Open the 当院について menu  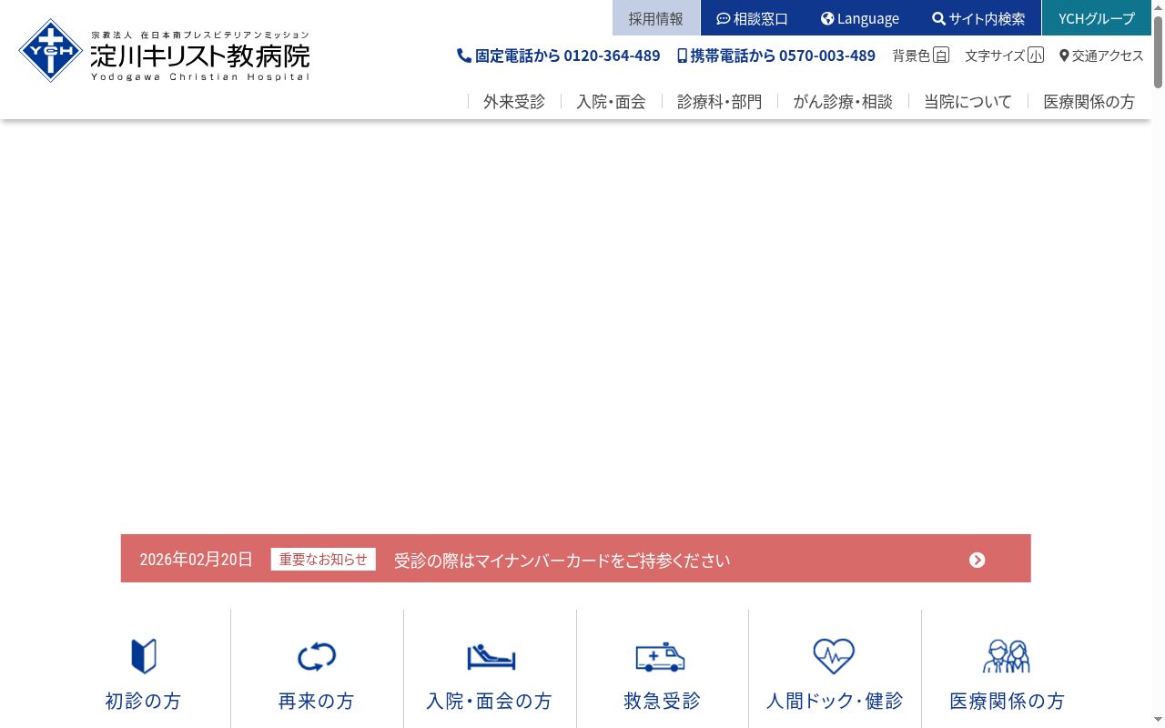[967, 101]
